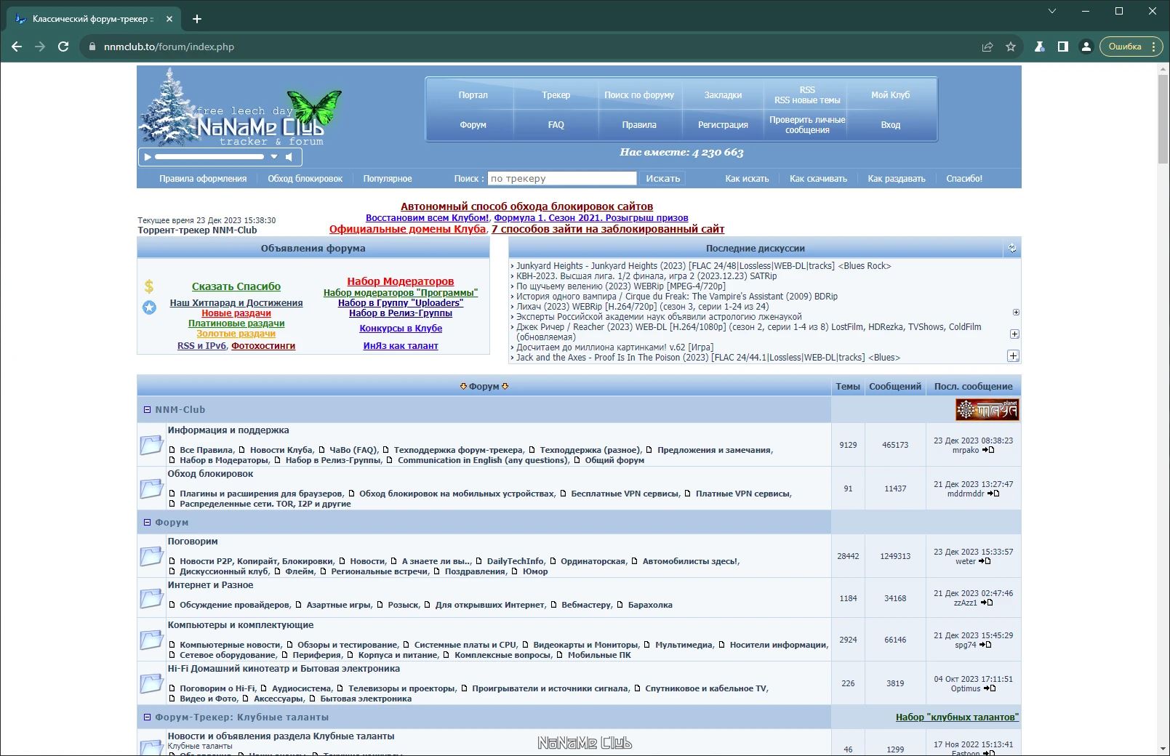Click the page vertical scrollbar thumb

point(1163,118)
